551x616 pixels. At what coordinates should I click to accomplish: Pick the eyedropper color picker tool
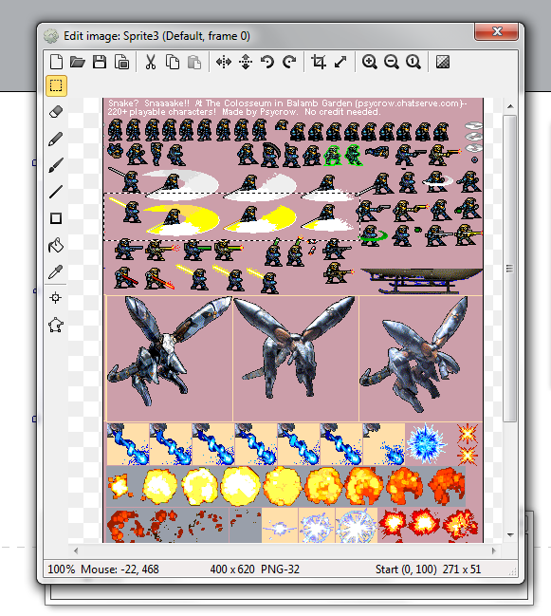coord(56,271)
